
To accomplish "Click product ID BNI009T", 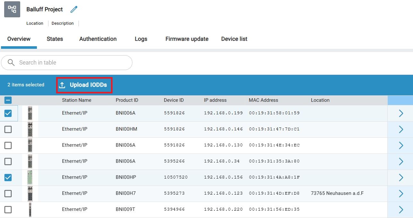I will click(x=126, y=209).
